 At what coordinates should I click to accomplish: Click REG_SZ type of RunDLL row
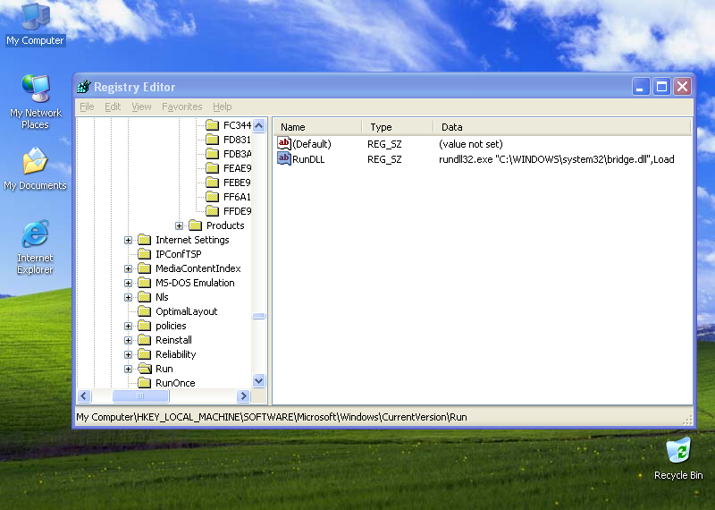(384, 159)
